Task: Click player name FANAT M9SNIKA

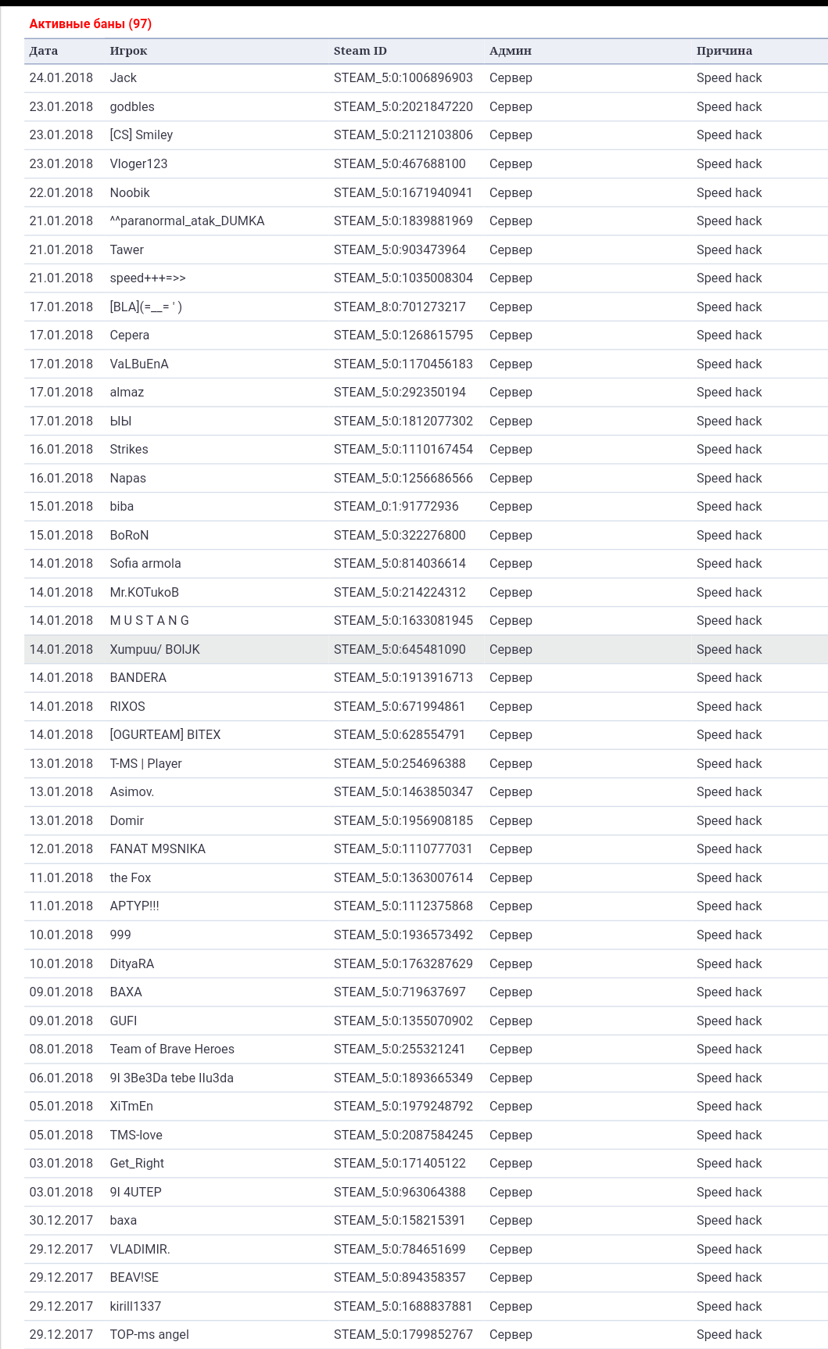Action: pos(157,849)
